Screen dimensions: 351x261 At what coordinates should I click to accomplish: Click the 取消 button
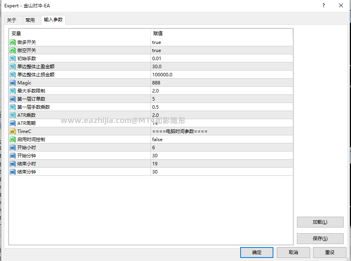(x=293, y=253)
